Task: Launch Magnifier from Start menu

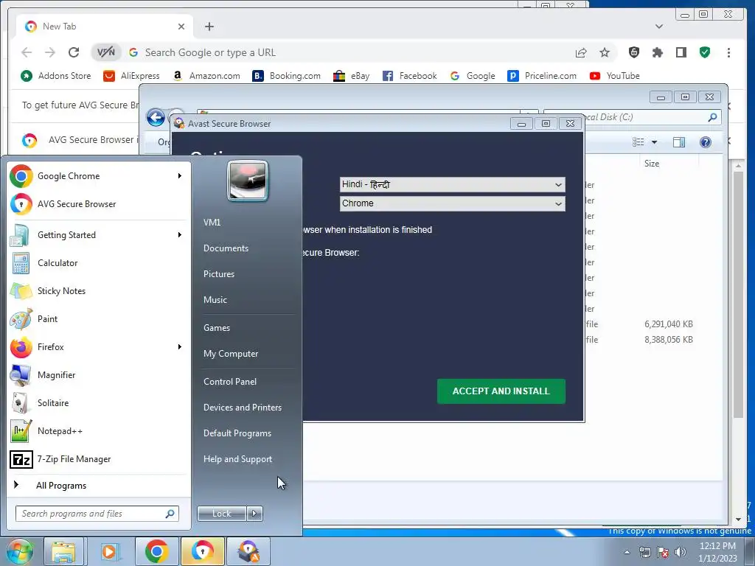Action: 99,375
